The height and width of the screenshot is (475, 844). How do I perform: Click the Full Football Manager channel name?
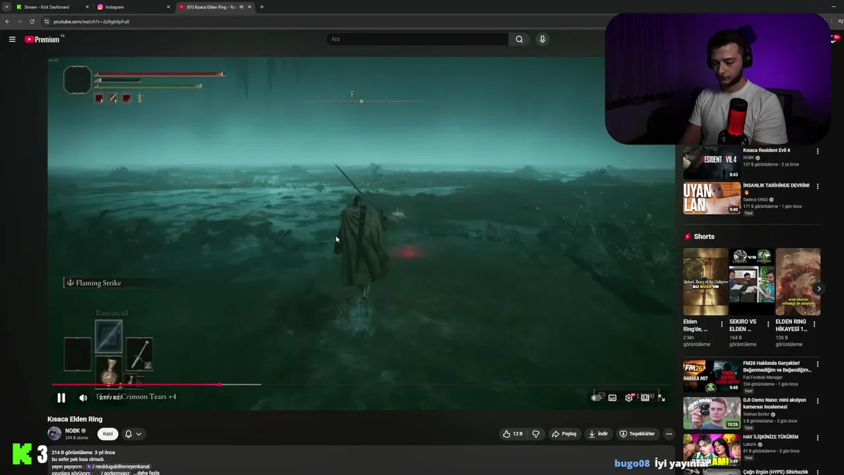coord(762,377)
